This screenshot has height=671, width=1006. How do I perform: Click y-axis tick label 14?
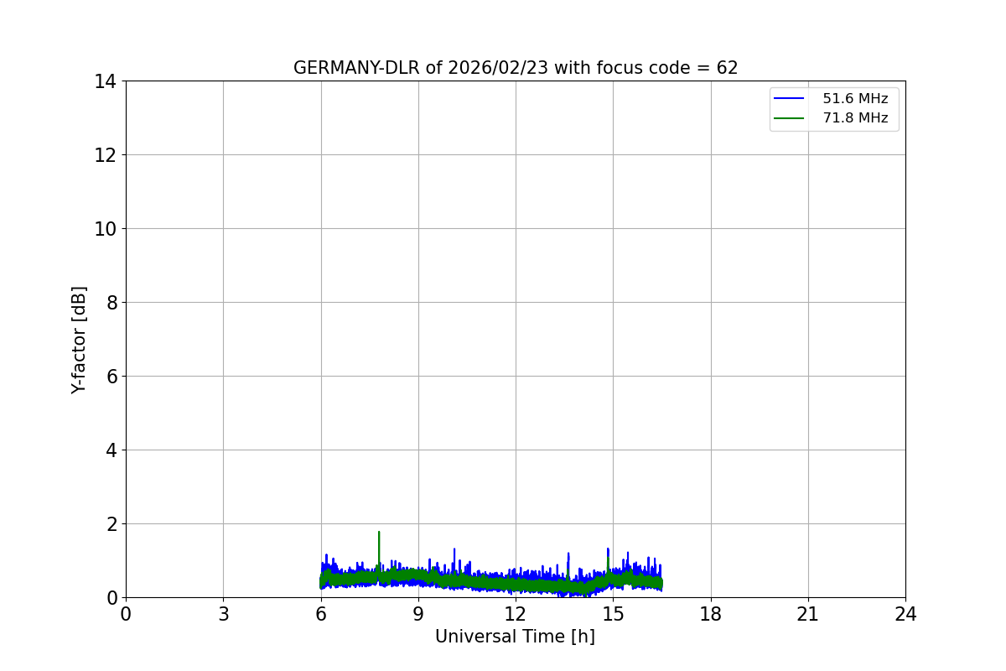[x=106, y=81]
